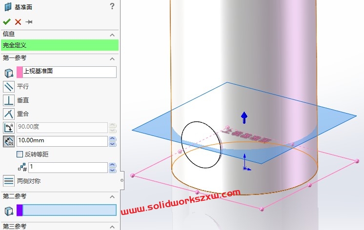The width and height of the screenshot is (364, 230).
Task: Increase plane count with up arrow
Action: (112, 165)
